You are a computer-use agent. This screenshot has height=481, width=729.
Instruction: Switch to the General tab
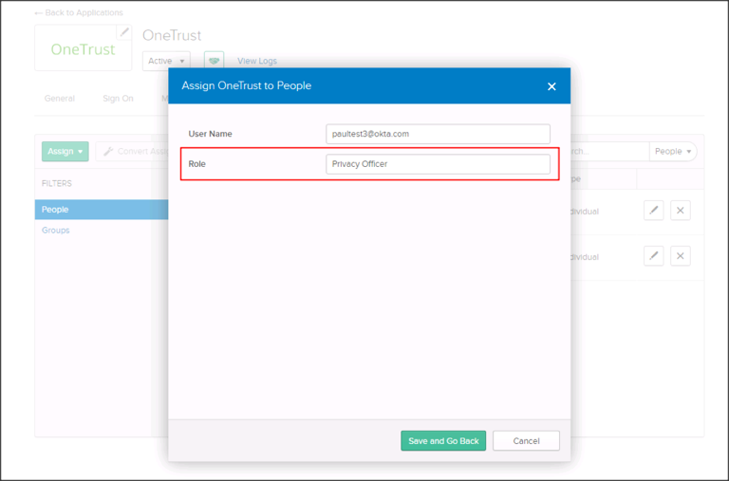click(59, 99)
